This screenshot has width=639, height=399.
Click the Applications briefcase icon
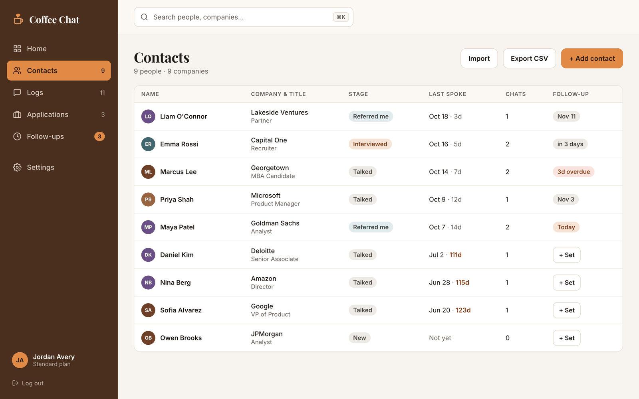pyautogui.click(x=17, y=115)
